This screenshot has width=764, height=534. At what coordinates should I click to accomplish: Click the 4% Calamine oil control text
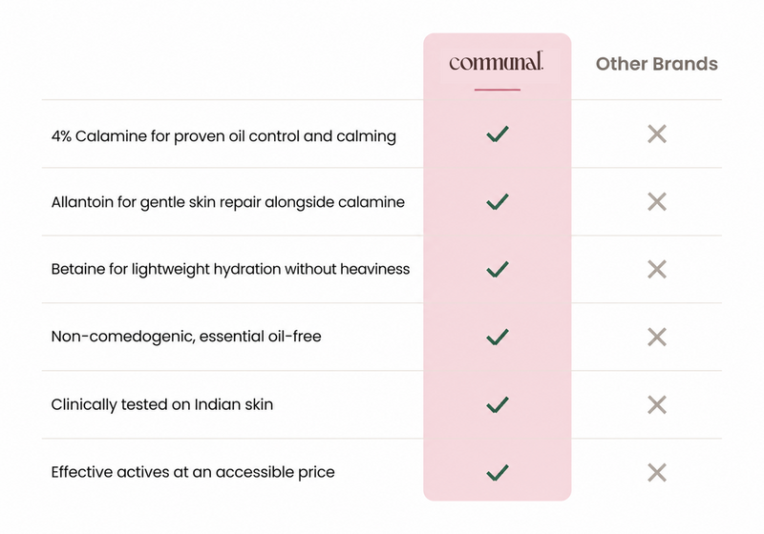click(x=223, y=136)
